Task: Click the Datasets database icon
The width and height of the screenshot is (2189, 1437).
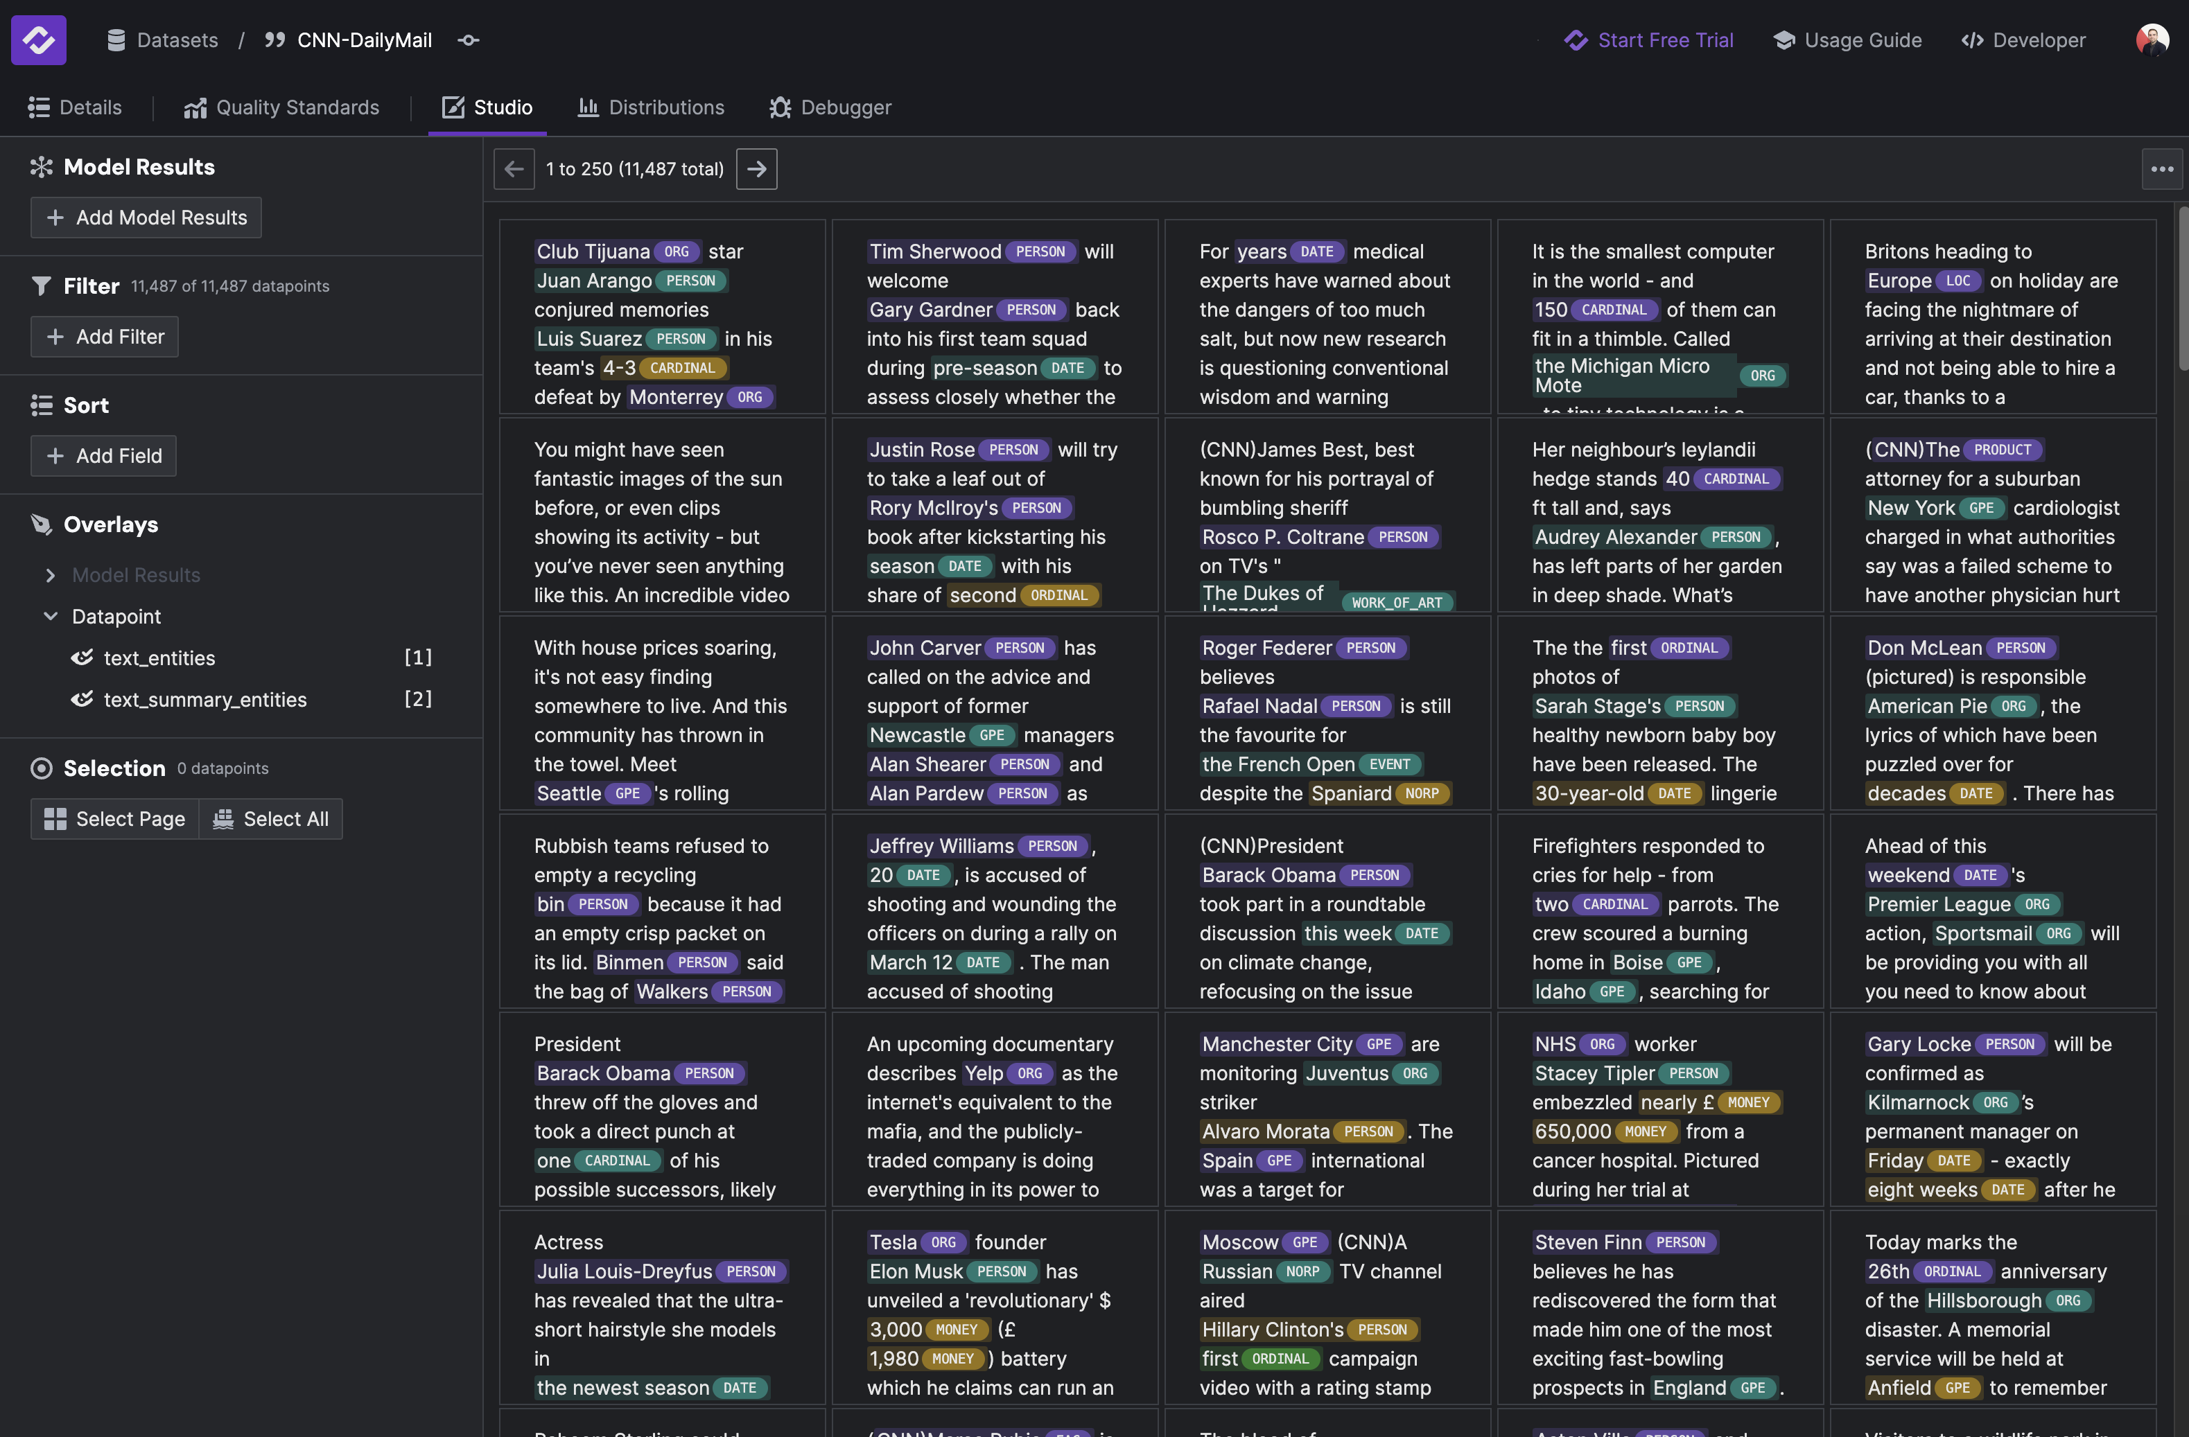Action: pyautogui.click(x=116, y=40)
